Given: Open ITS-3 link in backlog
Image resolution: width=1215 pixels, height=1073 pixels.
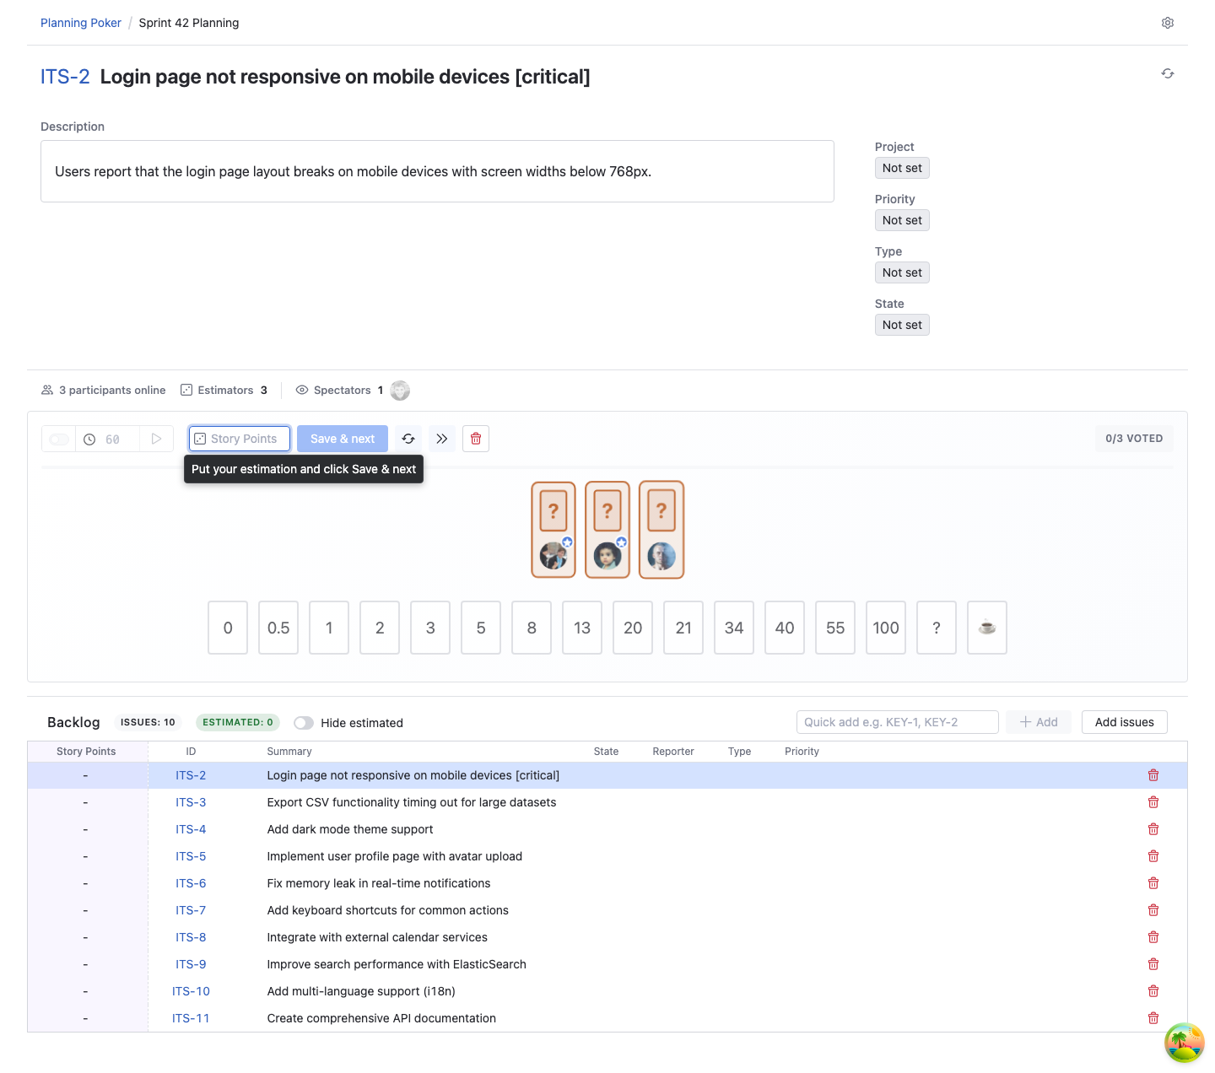Looking at the screenshot, I should (x=191, y=802).
